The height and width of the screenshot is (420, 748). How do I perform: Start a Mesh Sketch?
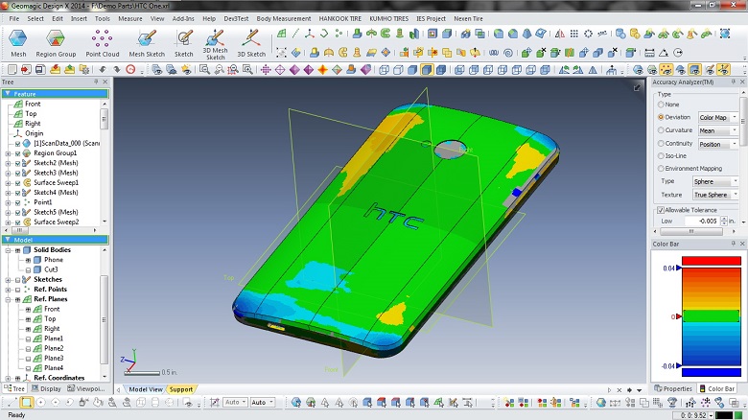click(x=147, y=41)
